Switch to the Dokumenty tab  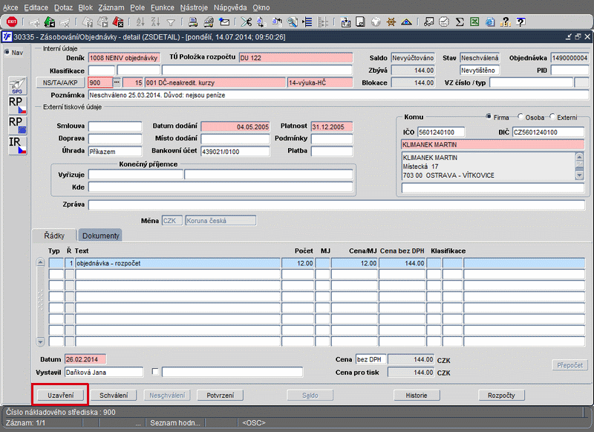tap(100, 236)
